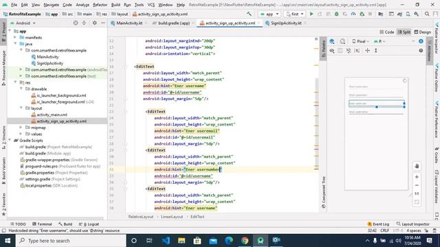Open the Pixel device preview dropdown

pyautogui.click(x=360, y=41)
